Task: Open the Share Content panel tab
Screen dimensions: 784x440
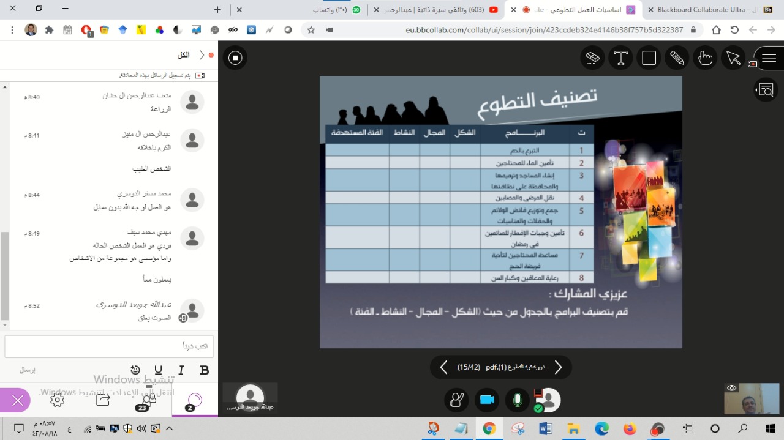Action: (x=103, y=400)
